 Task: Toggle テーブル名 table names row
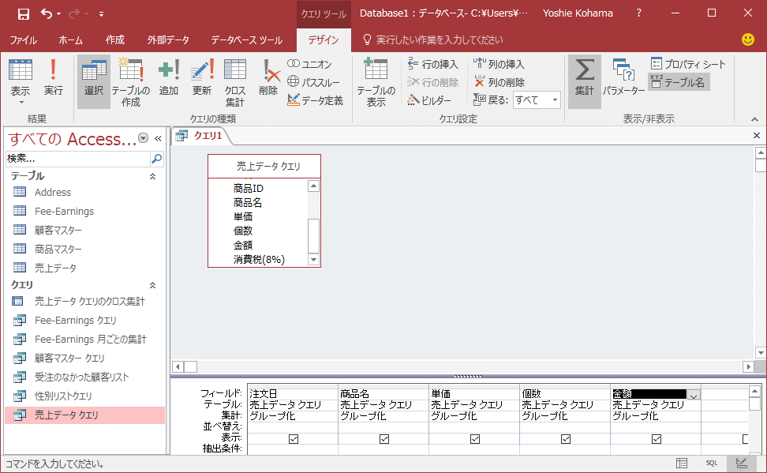pyautogui.click(x=678, y=82)
